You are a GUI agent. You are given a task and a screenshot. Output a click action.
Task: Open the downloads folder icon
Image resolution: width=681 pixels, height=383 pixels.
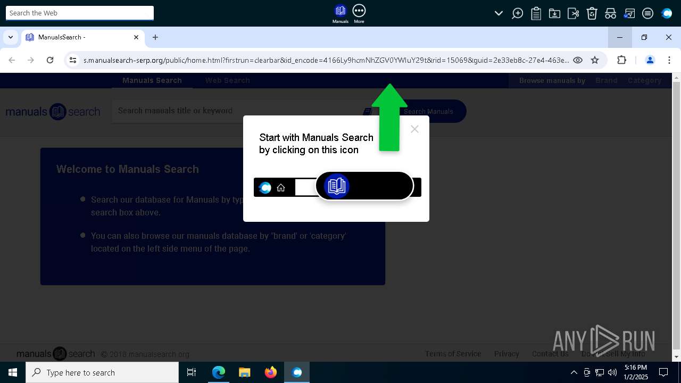pos(554,14)
